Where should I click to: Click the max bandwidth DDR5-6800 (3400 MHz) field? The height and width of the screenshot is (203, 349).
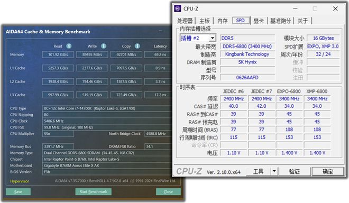(x=247, y=47)
